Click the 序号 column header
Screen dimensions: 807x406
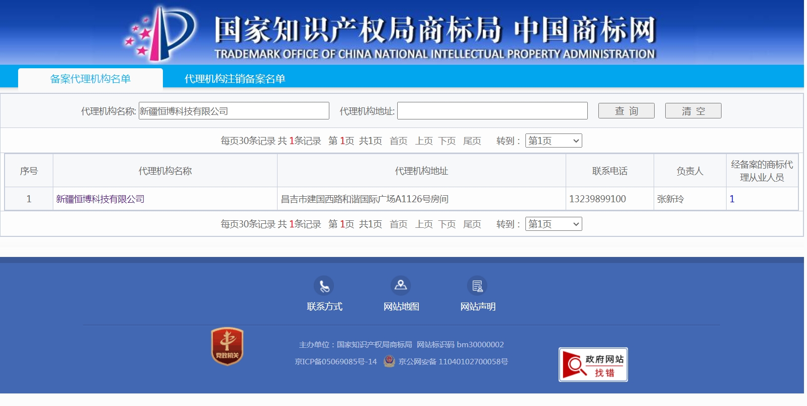click(29, 171)
